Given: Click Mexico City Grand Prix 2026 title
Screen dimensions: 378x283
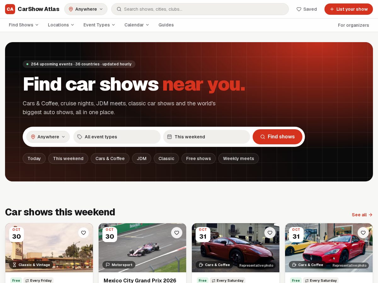Looking at the screenshot, I should click(x=140, y=280).
